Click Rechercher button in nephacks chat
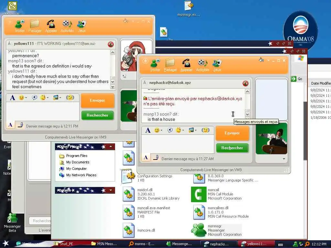 232,148
